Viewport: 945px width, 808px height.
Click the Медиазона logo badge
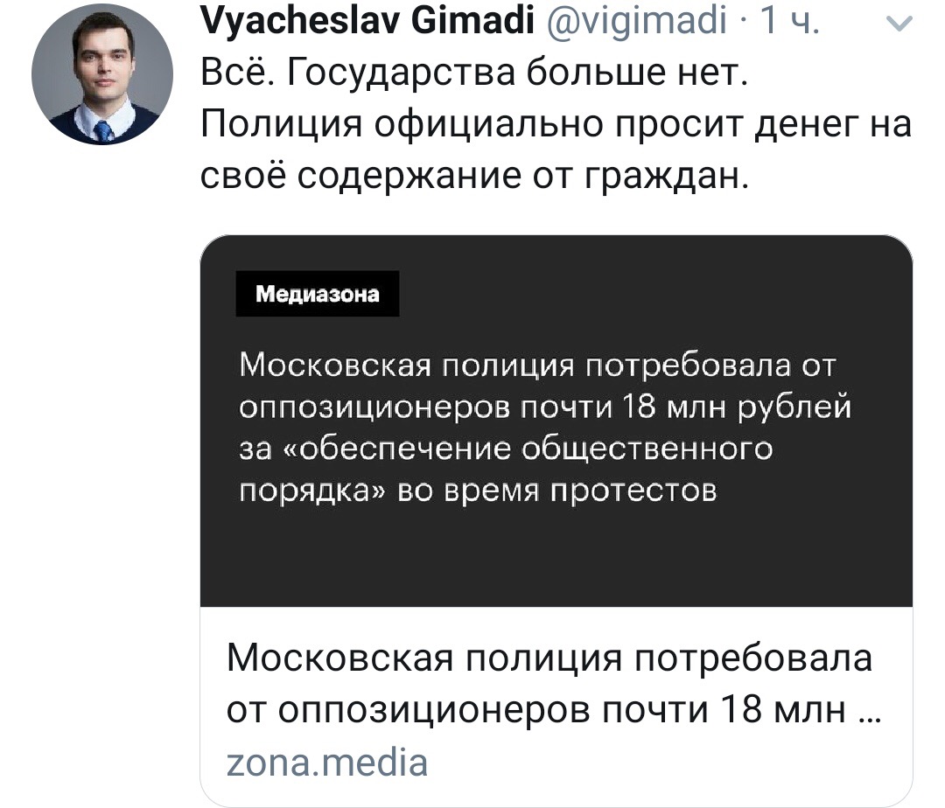(317, 295)
